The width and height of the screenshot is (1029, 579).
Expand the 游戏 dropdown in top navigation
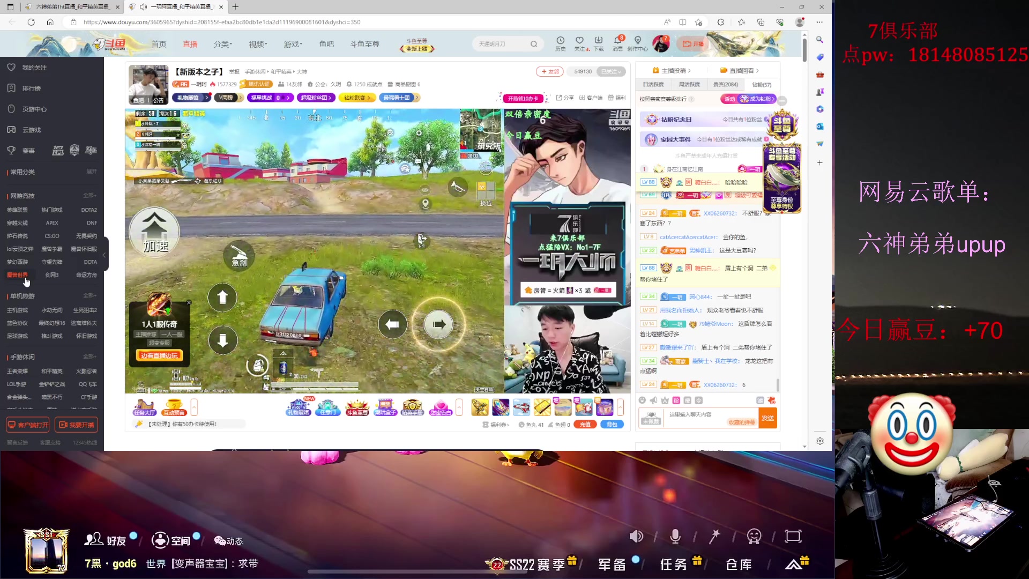(x=293, y=44)
